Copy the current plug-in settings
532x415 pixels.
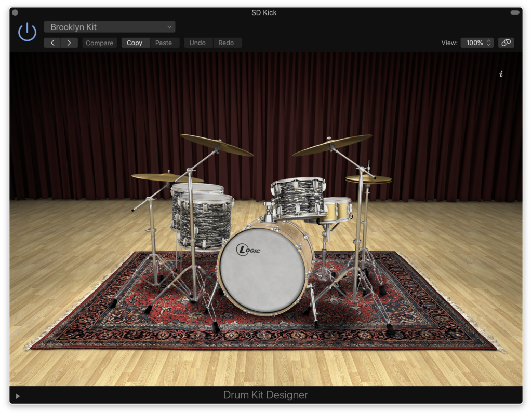click(x=135, y=43)
